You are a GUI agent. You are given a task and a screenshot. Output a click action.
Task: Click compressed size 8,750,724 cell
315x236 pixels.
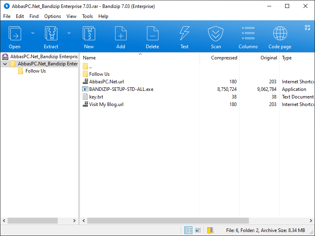pos(227,89)
